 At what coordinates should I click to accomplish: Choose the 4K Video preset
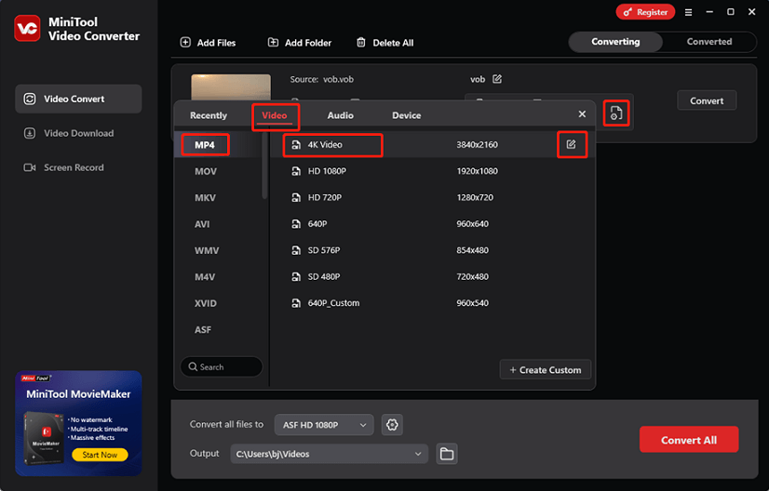(x=433, y=144)
